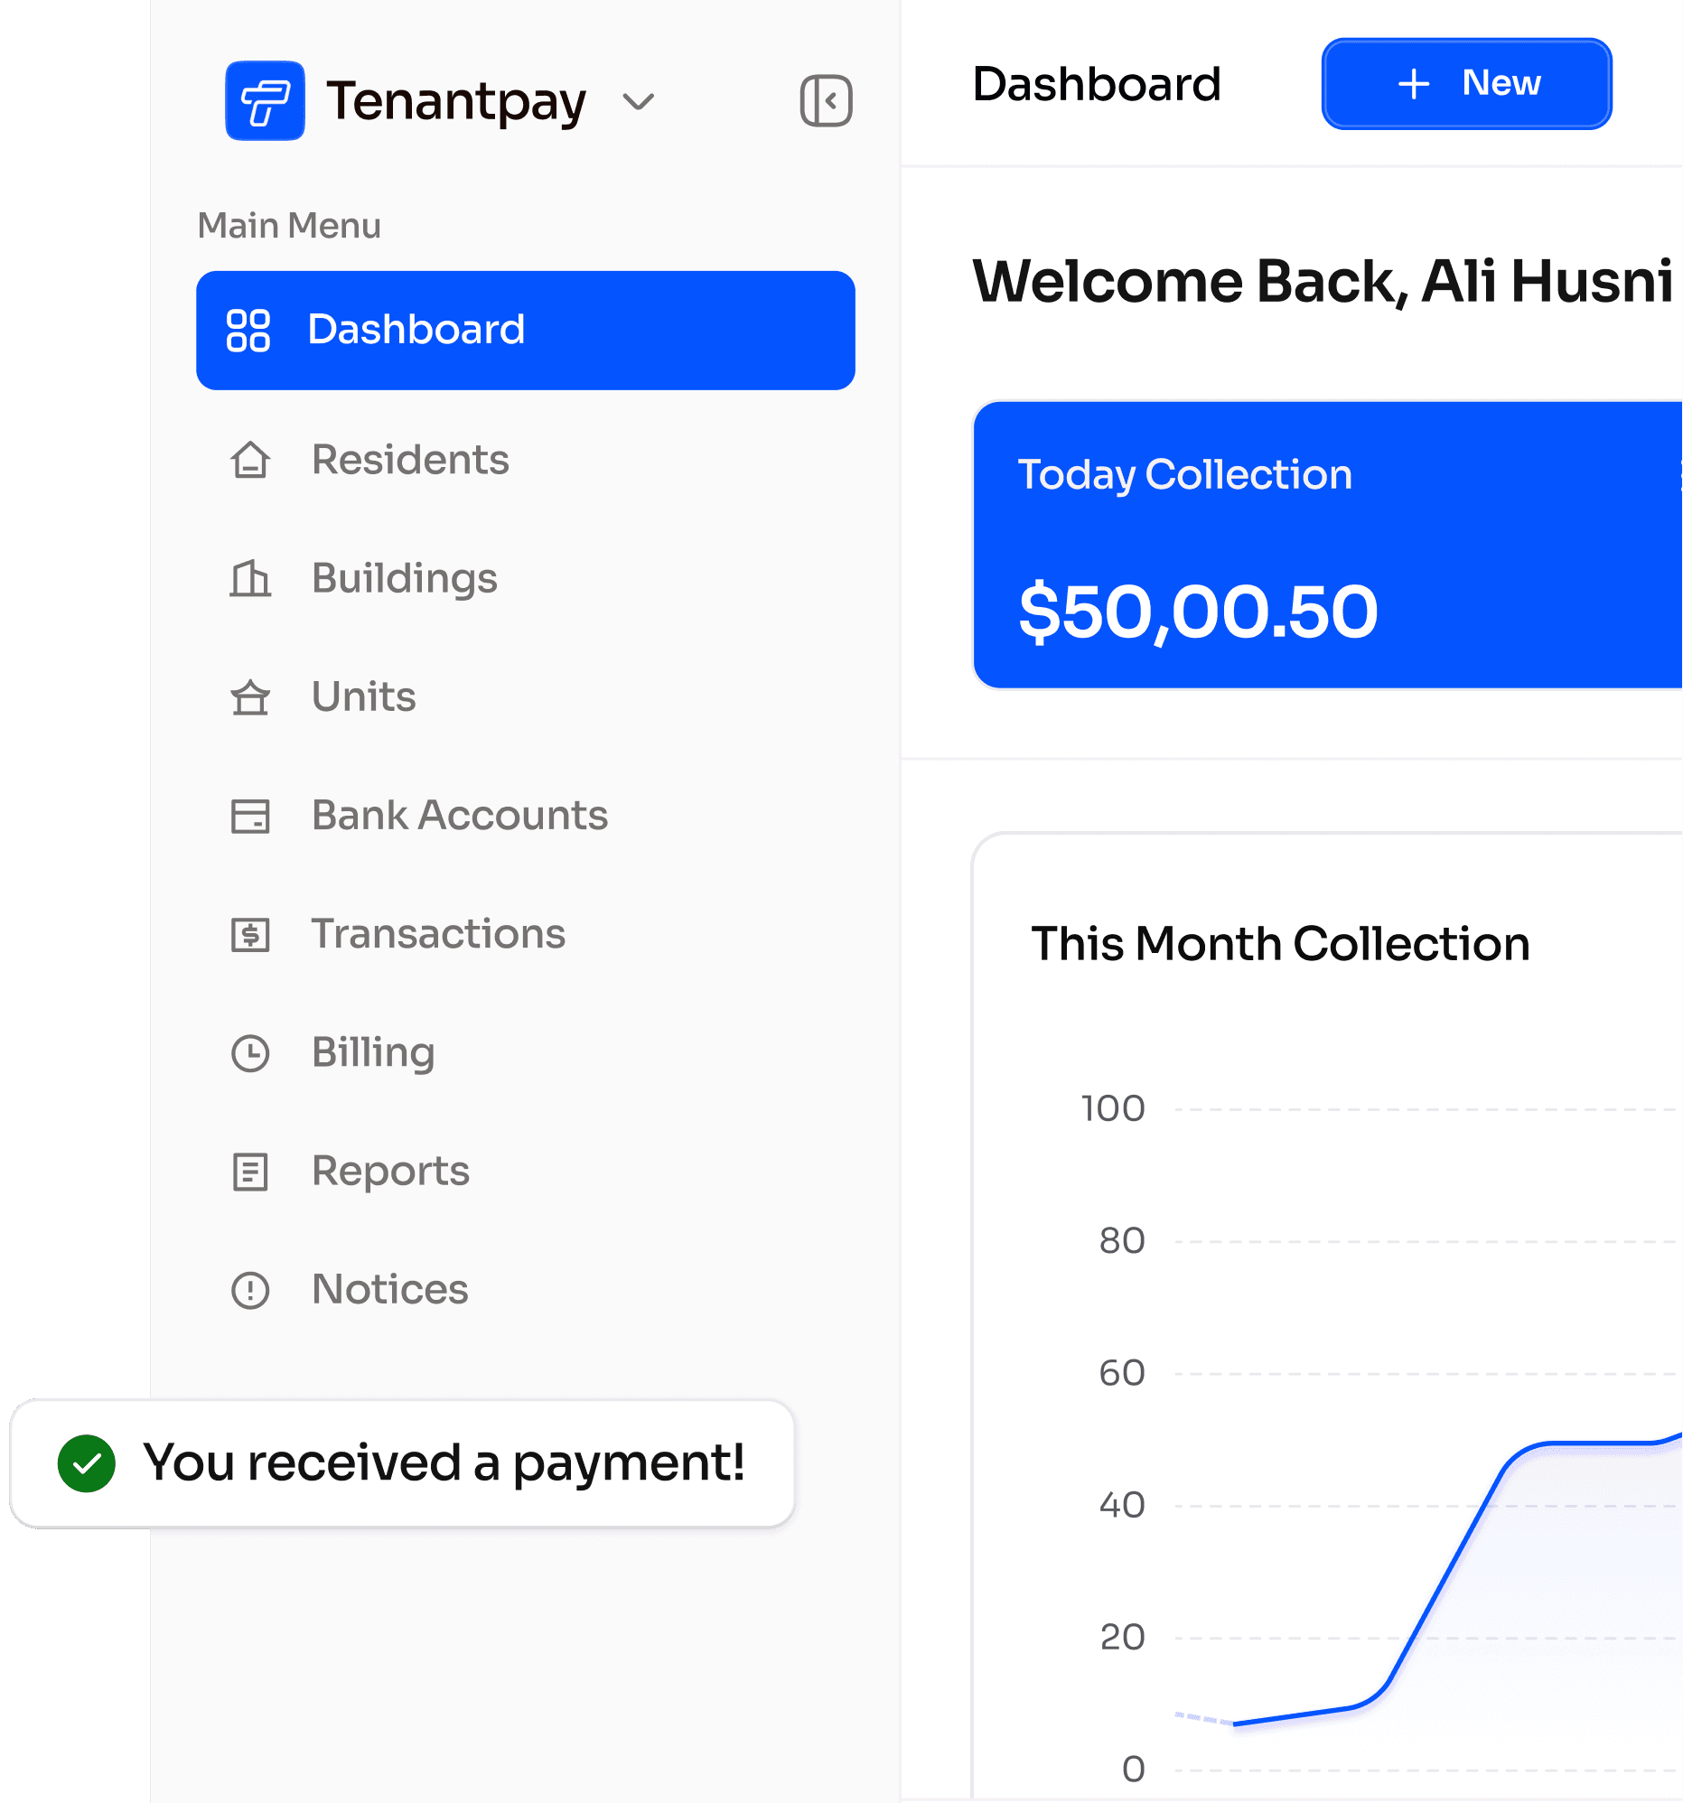1683x1803 pixels.
Task: Go to the Buildings page
Action: (405, 579)
